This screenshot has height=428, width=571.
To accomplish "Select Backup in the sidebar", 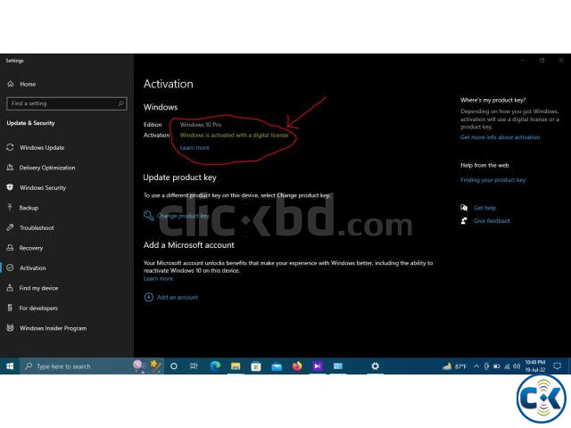I will click(x=29, y=208).
